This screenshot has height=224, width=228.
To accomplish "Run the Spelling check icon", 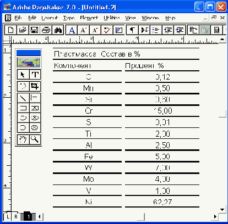I will pos(107,30).
